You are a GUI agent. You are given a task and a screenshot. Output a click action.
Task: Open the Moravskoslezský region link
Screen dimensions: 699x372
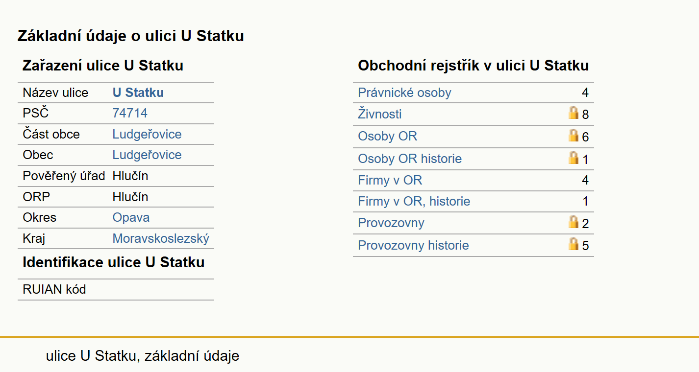161,238
